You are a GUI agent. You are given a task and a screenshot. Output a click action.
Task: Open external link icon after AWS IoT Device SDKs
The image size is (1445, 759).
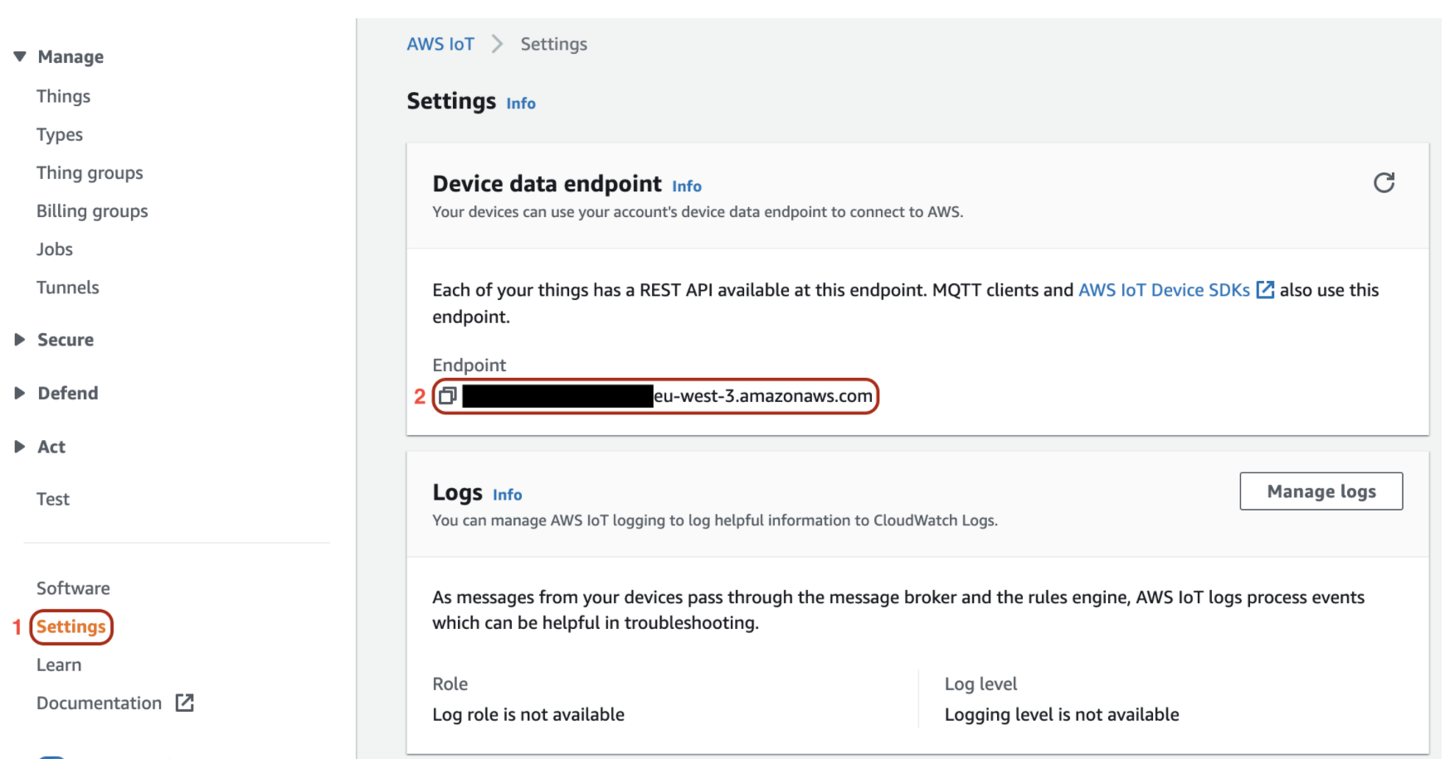[x=1265, y=290]
